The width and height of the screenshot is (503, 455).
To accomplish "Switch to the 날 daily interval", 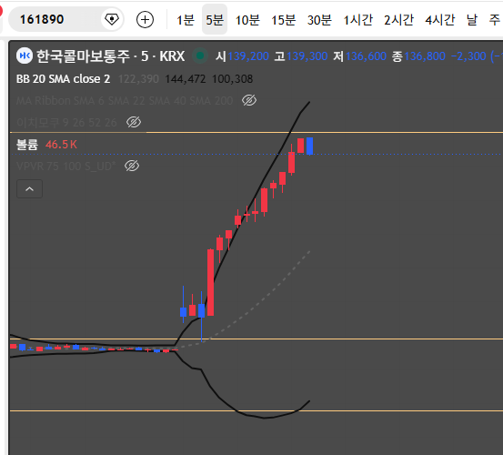I will pyautogui.click(x=472, y=20).
